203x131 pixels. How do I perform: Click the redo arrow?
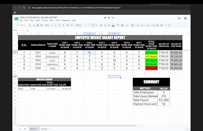click(33, 25)
